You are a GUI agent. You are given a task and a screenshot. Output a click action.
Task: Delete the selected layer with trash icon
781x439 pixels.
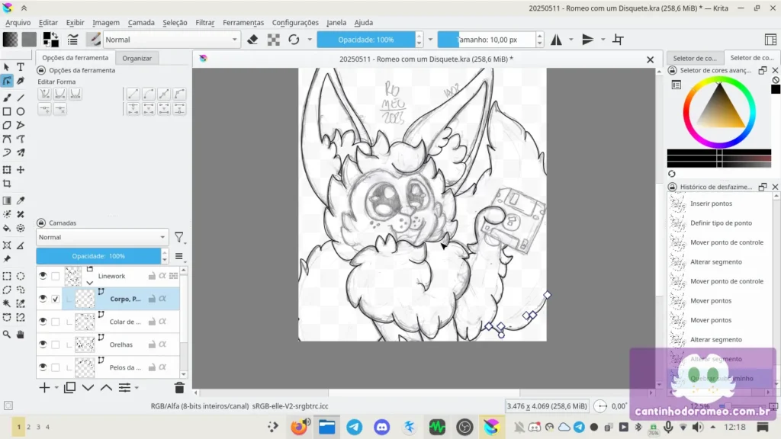coord(179,387)
